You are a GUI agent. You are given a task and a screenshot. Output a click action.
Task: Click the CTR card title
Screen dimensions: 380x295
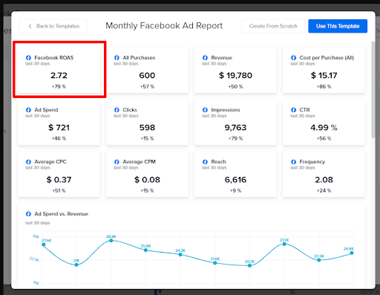click(x=304, y=110)
